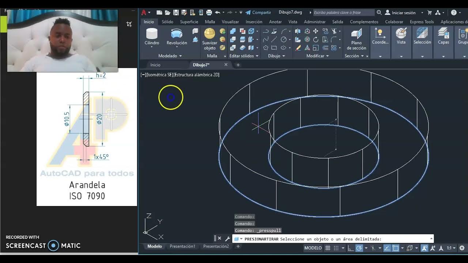Screen dimensions: 468x263
Task: Toggle isometric drafting in status bar
Action: click(x=373, y=248)
